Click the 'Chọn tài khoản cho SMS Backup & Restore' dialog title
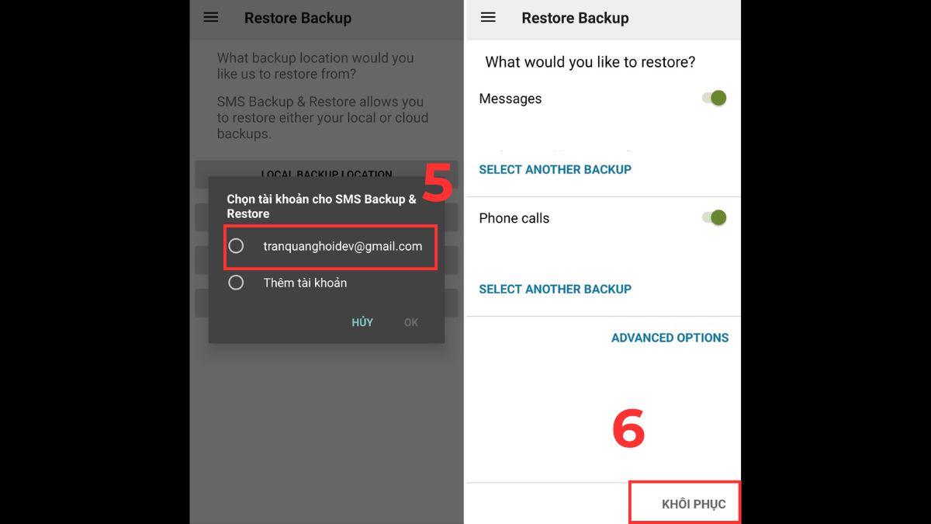931x524 pixels. 322,206
